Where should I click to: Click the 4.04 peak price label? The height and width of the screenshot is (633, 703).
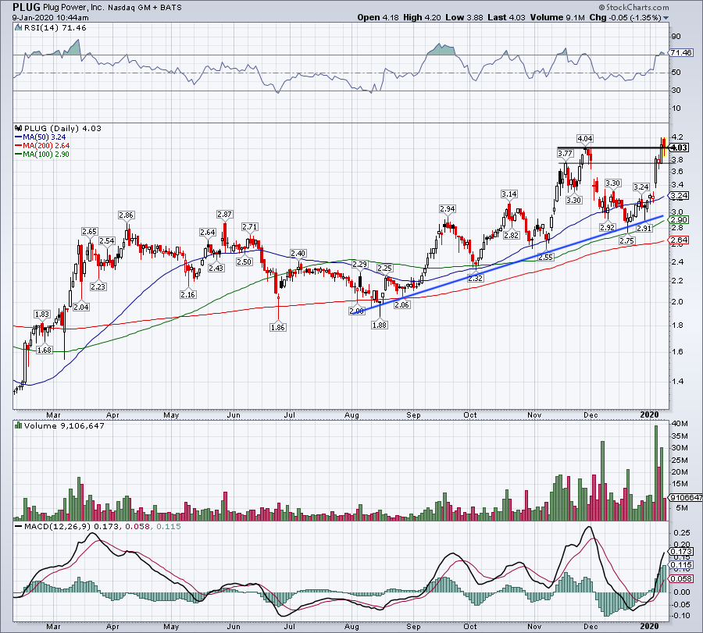(x=584, y=138)
